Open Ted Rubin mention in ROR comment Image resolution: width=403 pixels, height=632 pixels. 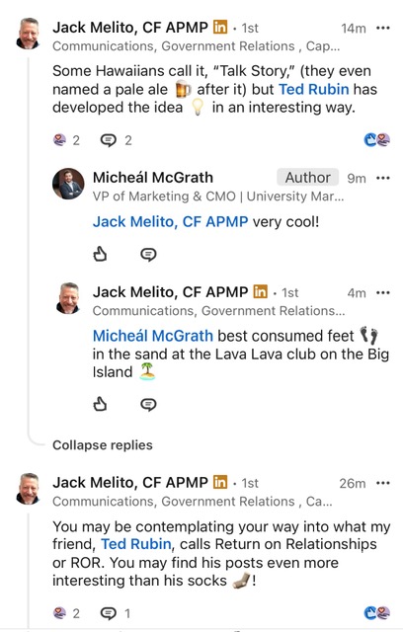pos(135,544)
